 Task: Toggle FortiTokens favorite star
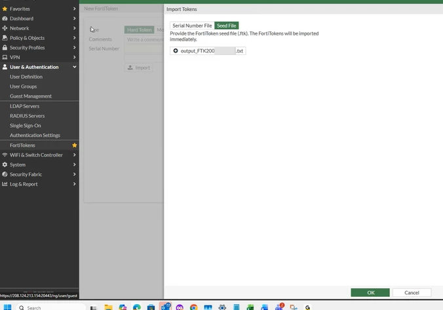pyautogui.click(x=74, y=145)
